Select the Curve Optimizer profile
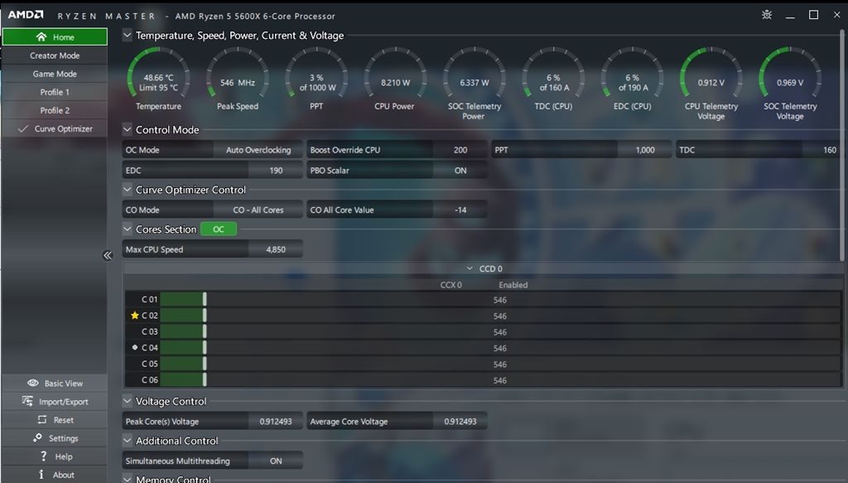Screen dimensions: 848x483 point(55,128)
